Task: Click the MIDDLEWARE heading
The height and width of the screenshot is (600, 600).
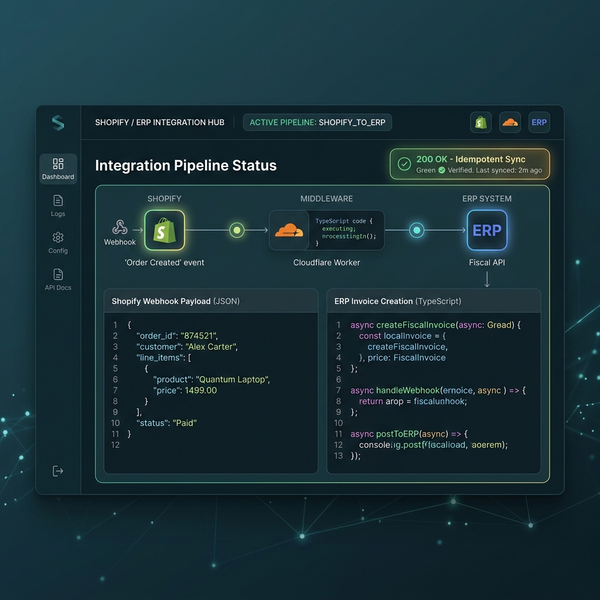Action: pyautogui.click(x=326, y=199)
